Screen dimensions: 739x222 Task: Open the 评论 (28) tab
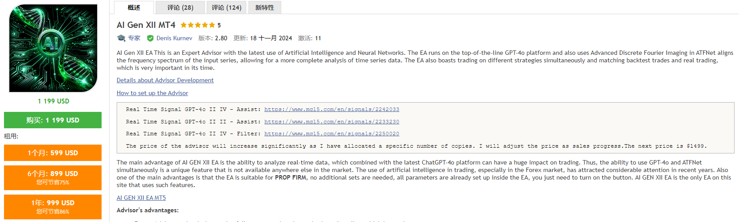tap(180, 8)
